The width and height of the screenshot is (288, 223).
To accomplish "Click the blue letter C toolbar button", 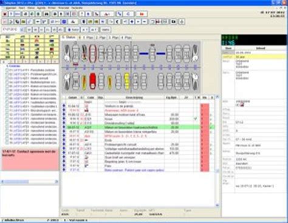I will [x=128, y=14].
